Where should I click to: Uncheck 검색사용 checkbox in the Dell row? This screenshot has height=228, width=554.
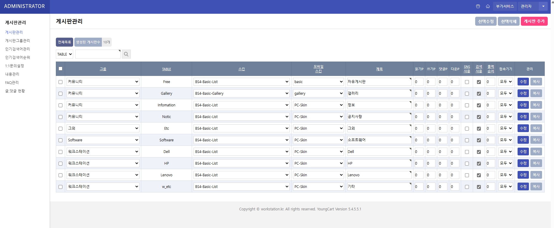(x=479, y=152)
